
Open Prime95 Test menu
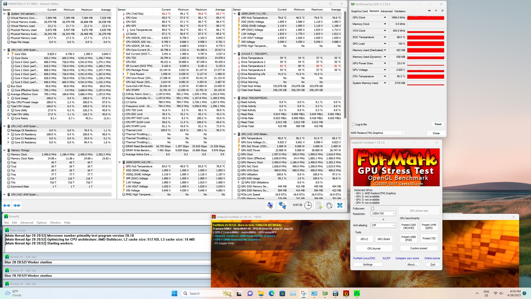pyautogui.click(x=6, y=223)
